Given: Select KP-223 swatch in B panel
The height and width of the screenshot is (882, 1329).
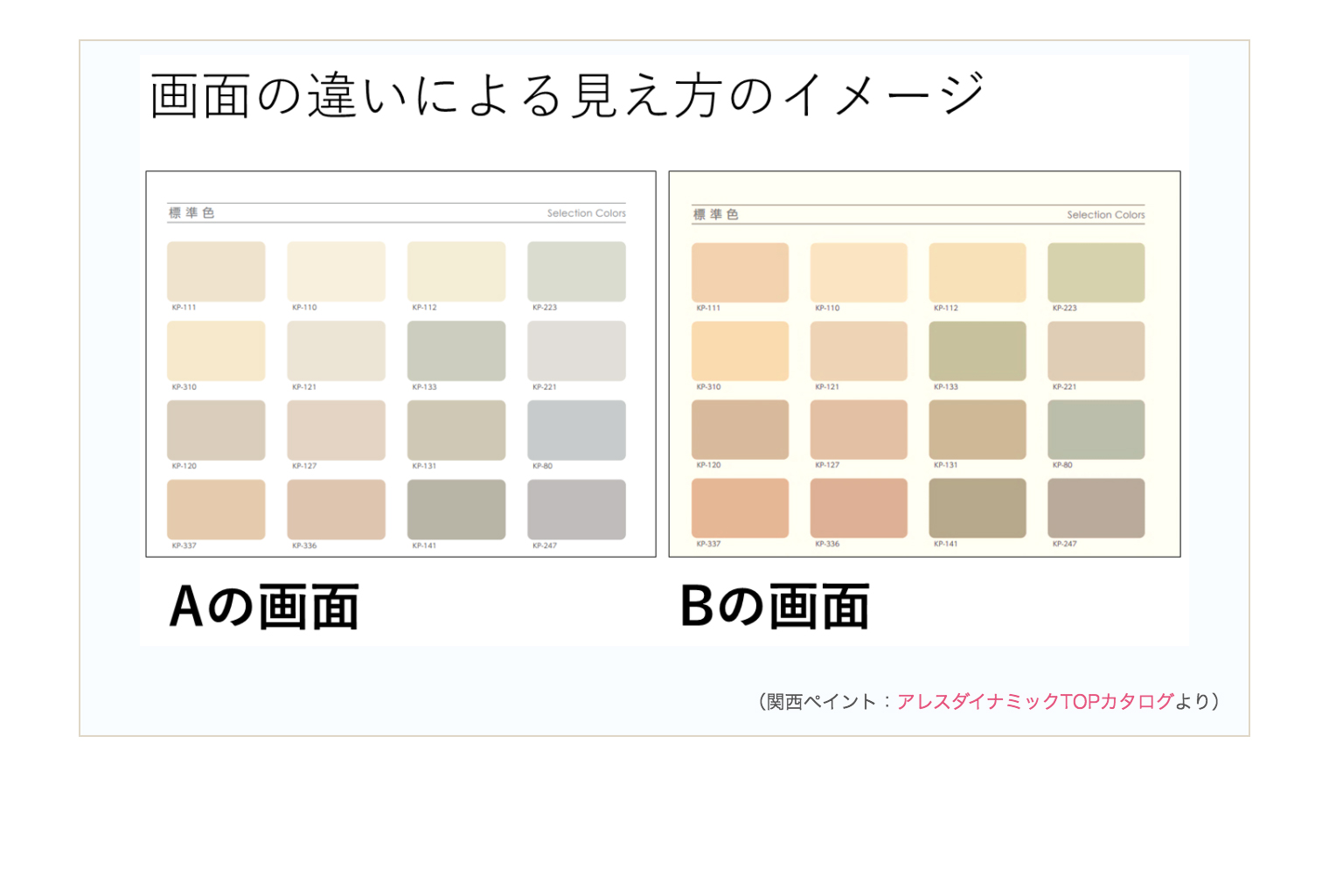Looking at the screenshot, I should coord(1096,273).
